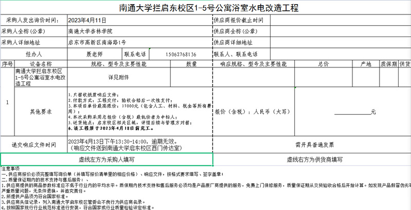411x210 pixels.
Task: Select the empty cell after 联系人、联系电话
Action: [341, 54]
